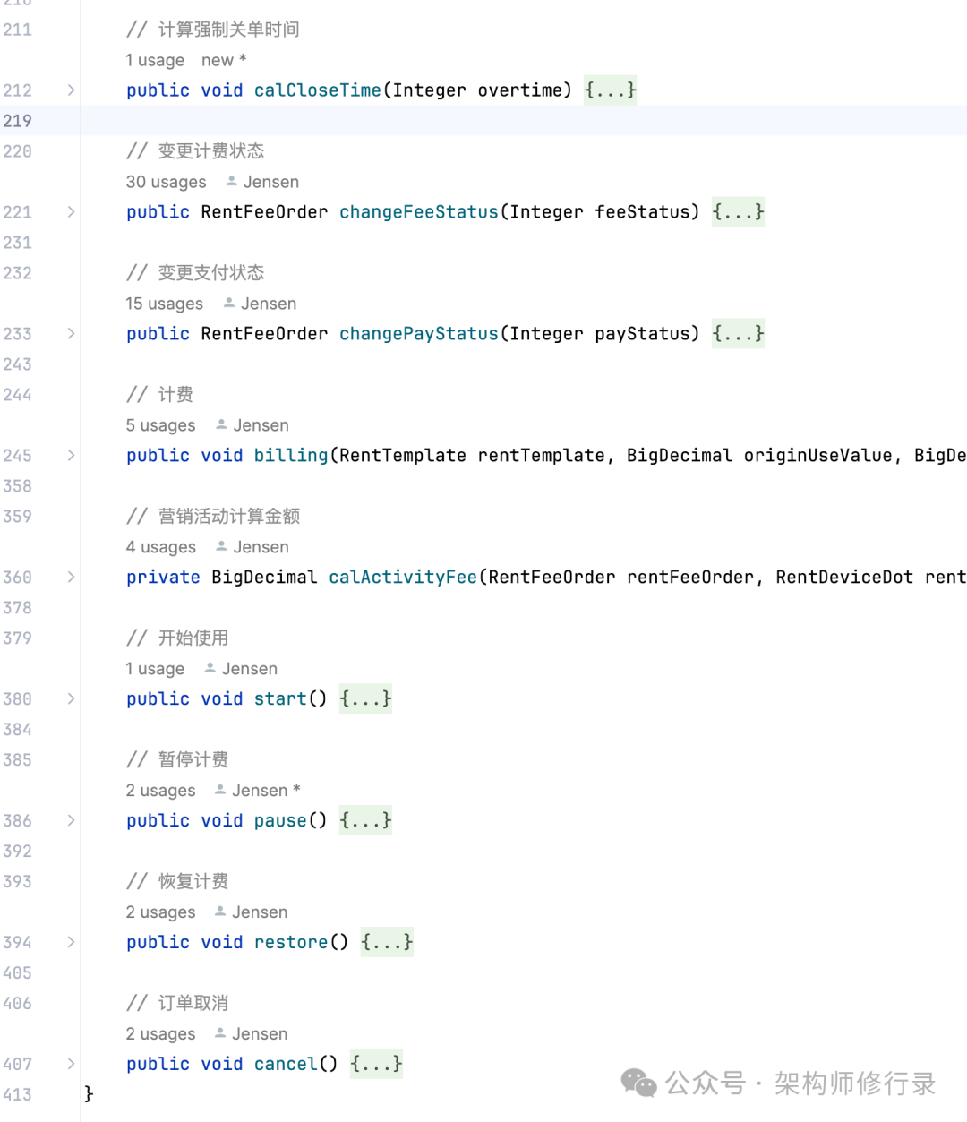
Task: Click the Jensen author hint above restore()
Action: [251, 912]
